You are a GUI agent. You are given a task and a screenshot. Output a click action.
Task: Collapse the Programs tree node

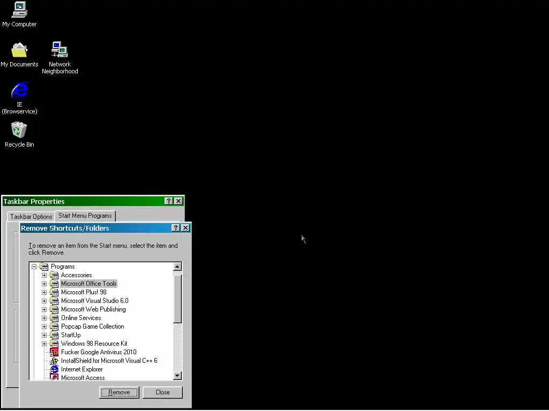34,267
